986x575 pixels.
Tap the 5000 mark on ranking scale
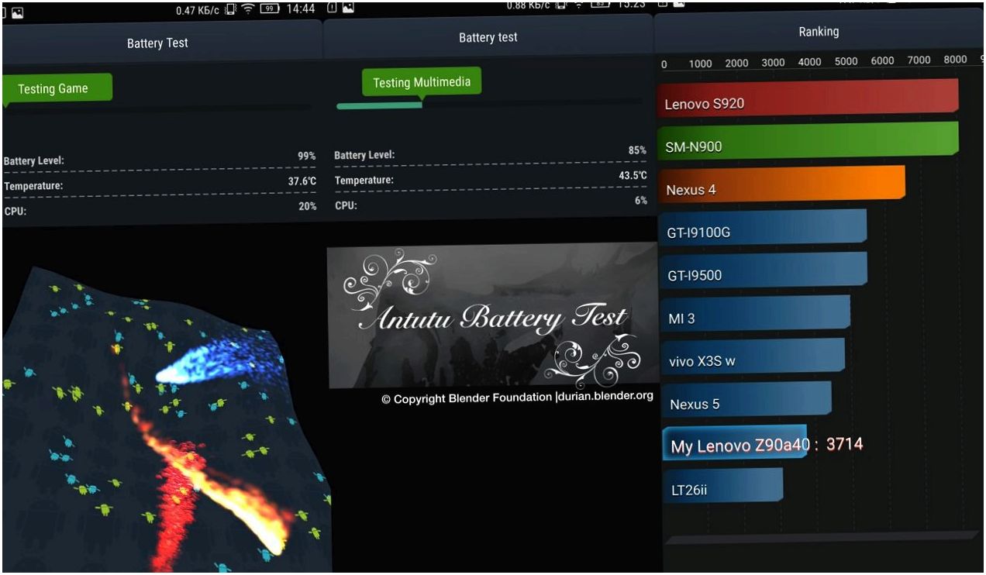tap(846, 61)
